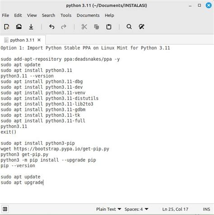214x215 pixels.
Task: Maximize the editor window
Action: 200,5
